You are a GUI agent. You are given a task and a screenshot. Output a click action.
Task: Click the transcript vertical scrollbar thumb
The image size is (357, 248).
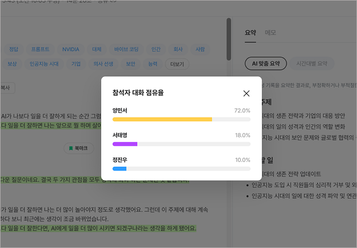pyautogui.click(x=229, y=39)
